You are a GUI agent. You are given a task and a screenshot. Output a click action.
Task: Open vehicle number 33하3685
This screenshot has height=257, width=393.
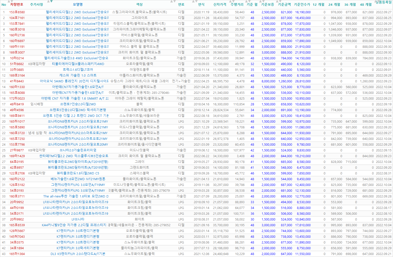[17, 70]
